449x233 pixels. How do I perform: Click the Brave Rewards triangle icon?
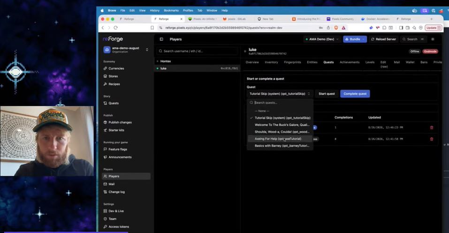tap(343, 28)
